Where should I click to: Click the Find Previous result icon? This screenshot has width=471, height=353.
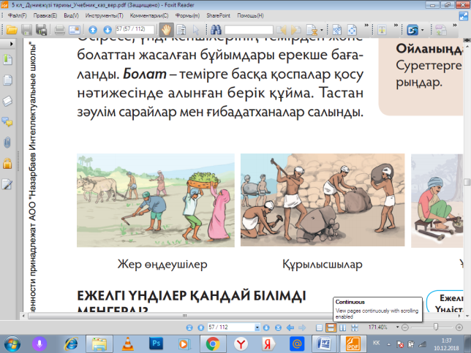(282, 30)
